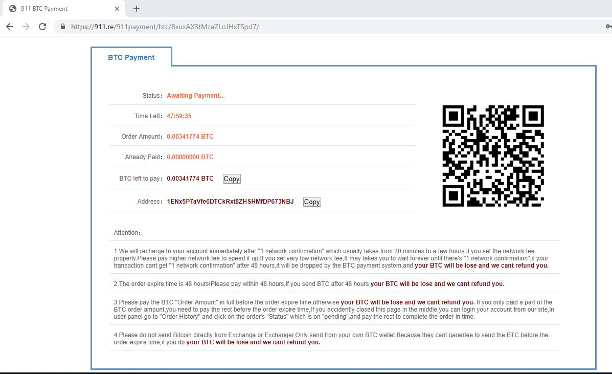Open the saved passwords key icon
The image size is (612, 374).
tap(608, 27)
